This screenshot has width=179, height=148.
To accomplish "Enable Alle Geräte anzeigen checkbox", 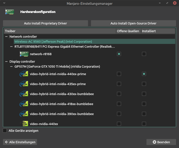I will click(5, 131).
